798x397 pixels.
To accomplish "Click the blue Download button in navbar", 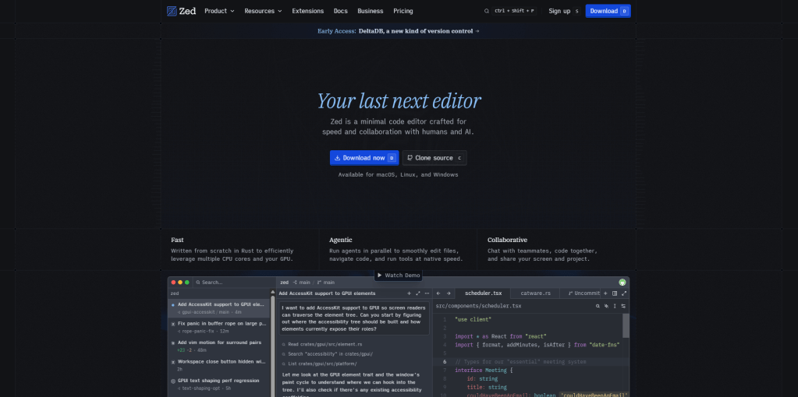I will (x=608, y=11).
